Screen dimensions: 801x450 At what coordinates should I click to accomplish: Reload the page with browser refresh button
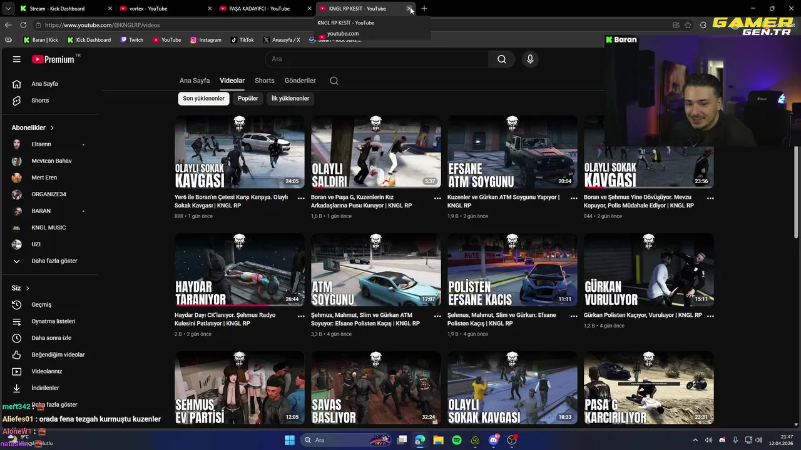point(23,25)
